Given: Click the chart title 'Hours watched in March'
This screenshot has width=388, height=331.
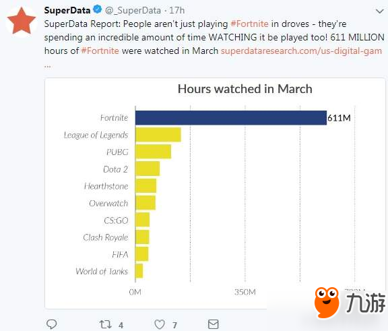Looking at the screenshot, I should (x=245, y=89).
